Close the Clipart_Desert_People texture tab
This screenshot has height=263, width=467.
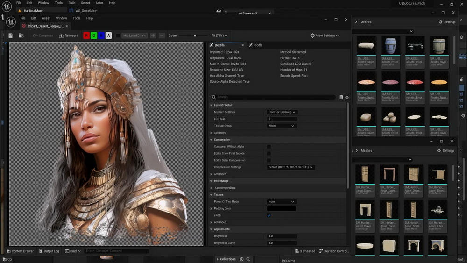click(x=67, y=26)
